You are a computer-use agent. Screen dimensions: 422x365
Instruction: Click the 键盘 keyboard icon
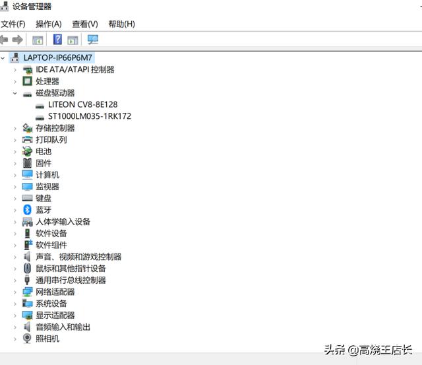(x=27, y=198)
